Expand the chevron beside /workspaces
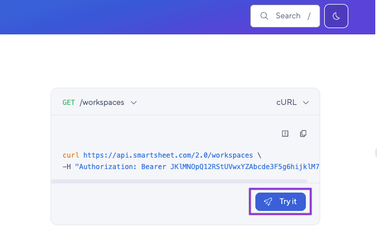 (x=134, y=103)
